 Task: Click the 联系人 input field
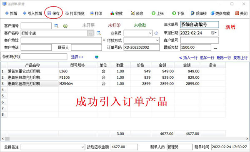[86, 47]
